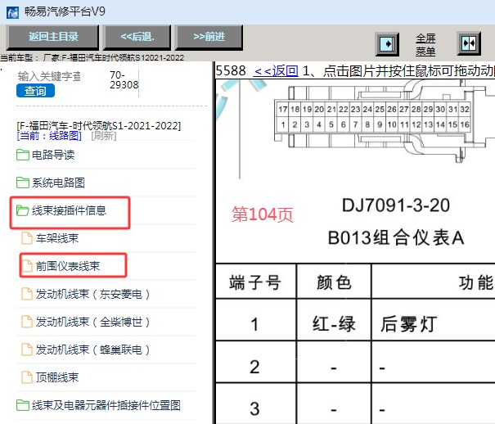
Task: Click the 颜色 column header
Action: [334, 282]
